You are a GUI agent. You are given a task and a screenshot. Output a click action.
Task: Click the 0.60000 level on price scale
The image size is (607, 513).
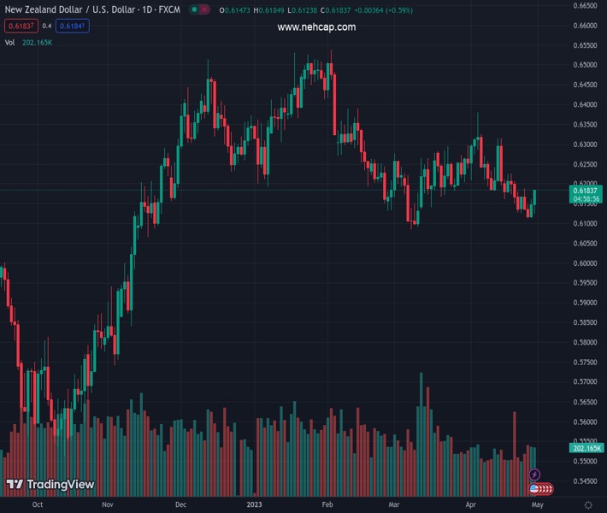click(586, 263)
